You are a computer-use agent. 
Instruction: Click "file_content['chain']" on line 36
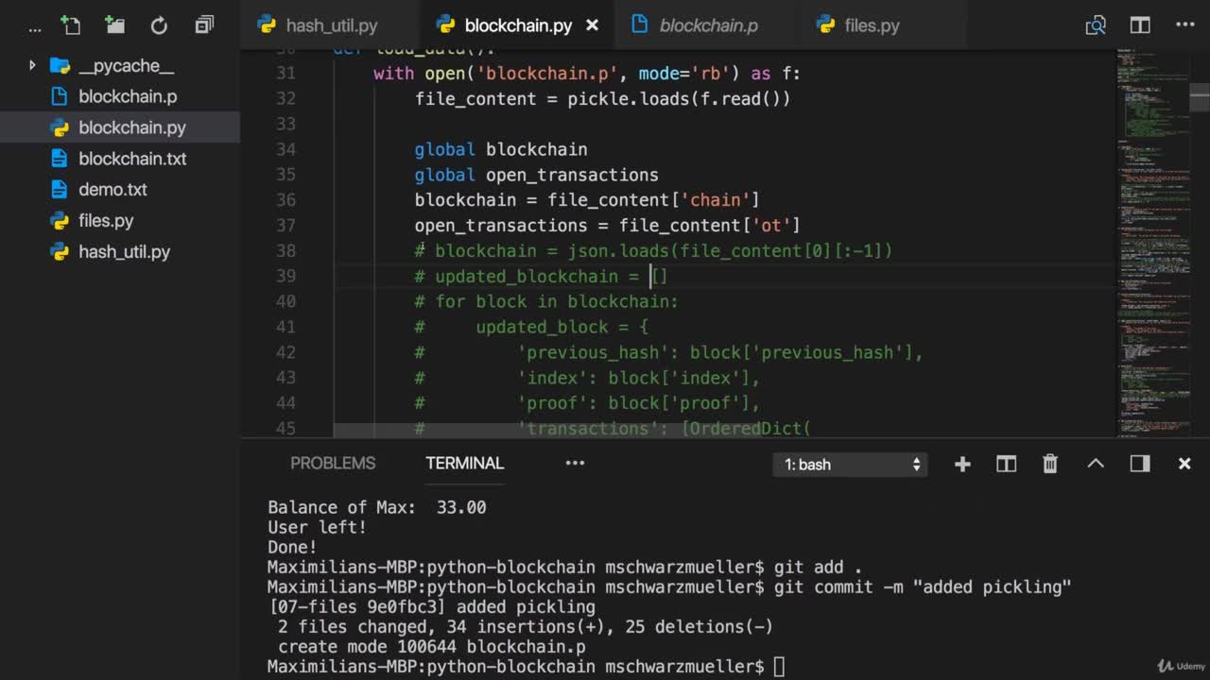(x=654, y=199)
